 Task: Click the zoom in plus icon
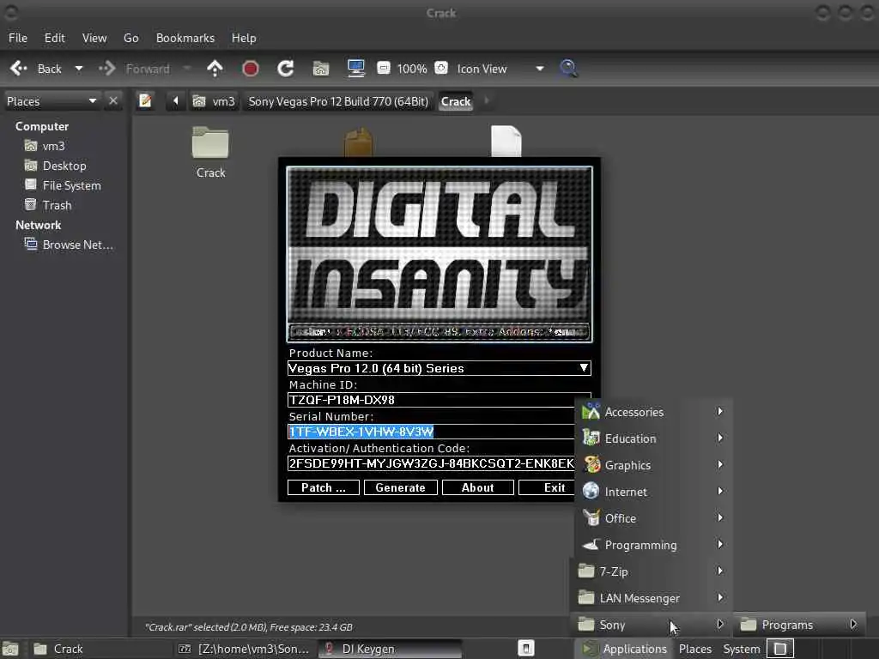441,69
